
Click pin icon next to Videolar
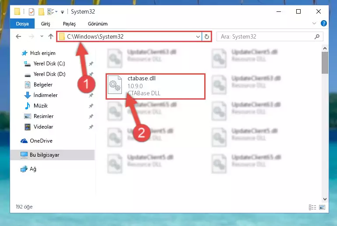coord(91,127)
